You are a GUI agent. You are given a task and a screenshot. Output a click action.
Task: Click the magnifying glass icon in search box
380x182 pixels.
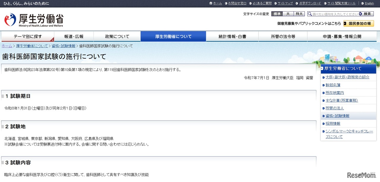click(310, 14)
